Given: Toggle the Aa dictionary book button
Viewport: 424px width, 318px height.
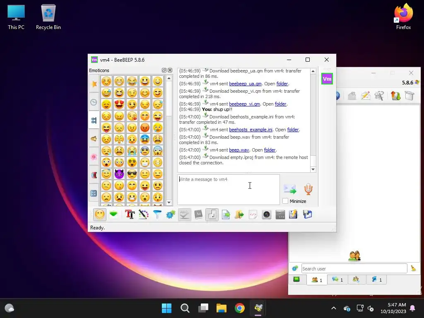Looking at the screenshot, I should coord(198,215).
